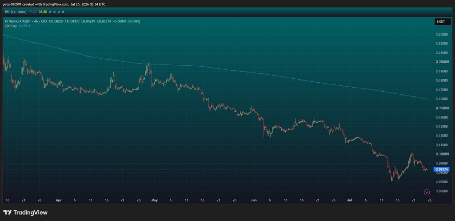Click the 0.23000 price axis label
This screenshot has width=455, height=221.
coord(441,35)
